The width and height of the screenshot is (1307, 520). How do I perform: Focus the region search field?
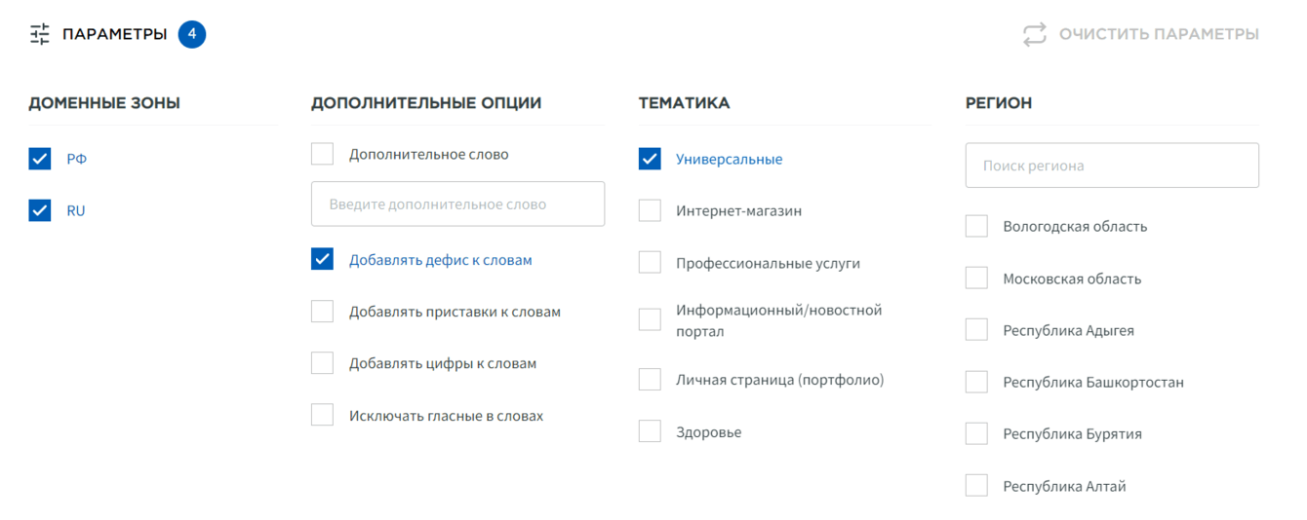[1112, 166]
